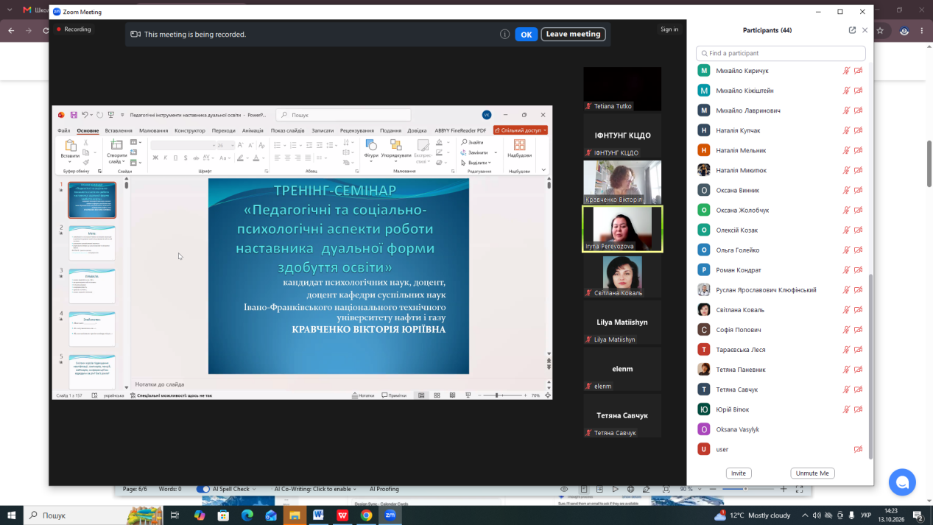Click the Arrange (Упорядкувати) icon
The height and width of the screenshot is (525, 933).
[x=396, y=145]
